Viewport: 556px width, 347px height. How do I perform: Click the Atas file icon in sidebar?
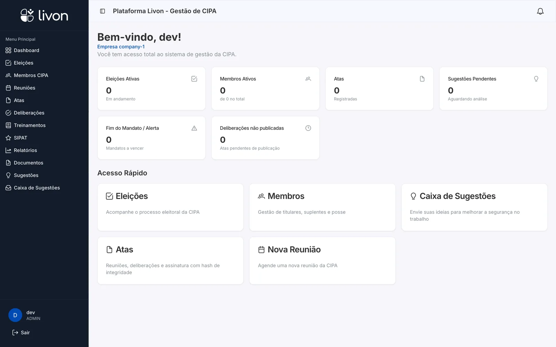coord(8,100)
